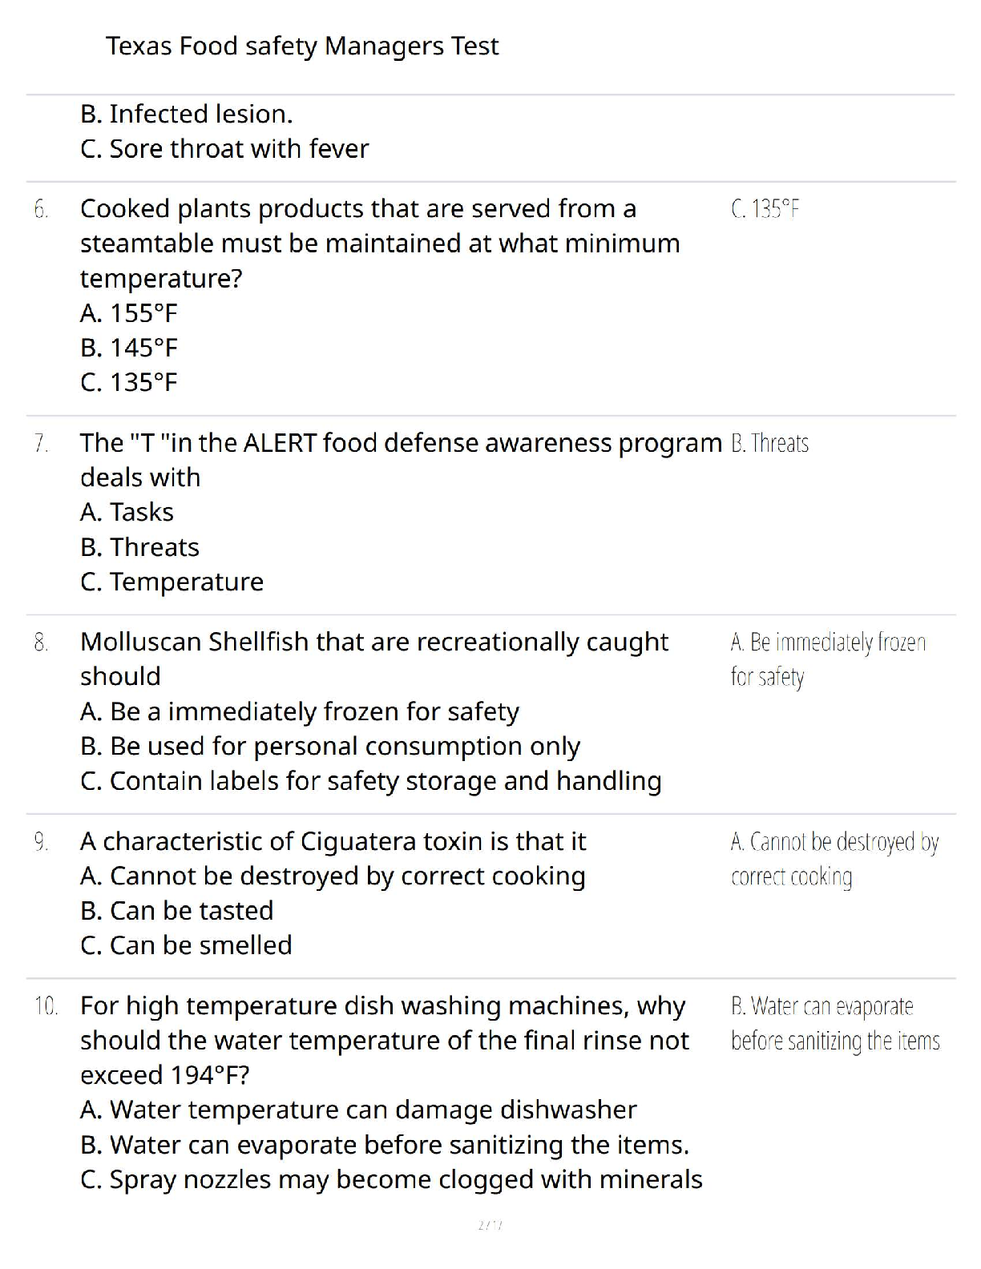
Task: Click the Texas Food safety Managers Test title
Action: 302,46
